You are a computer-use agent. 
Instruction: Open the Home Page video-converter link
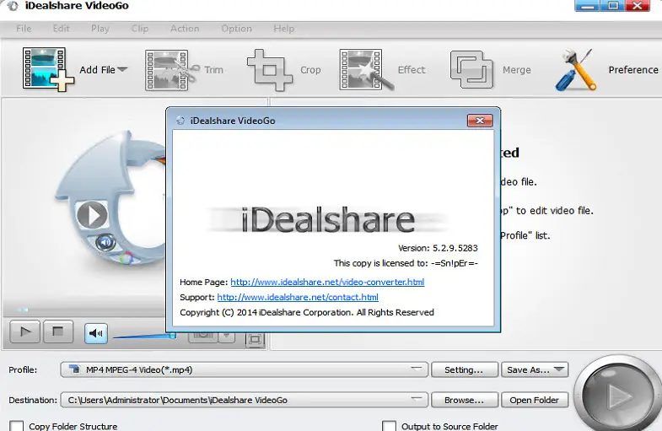point(327,282)
